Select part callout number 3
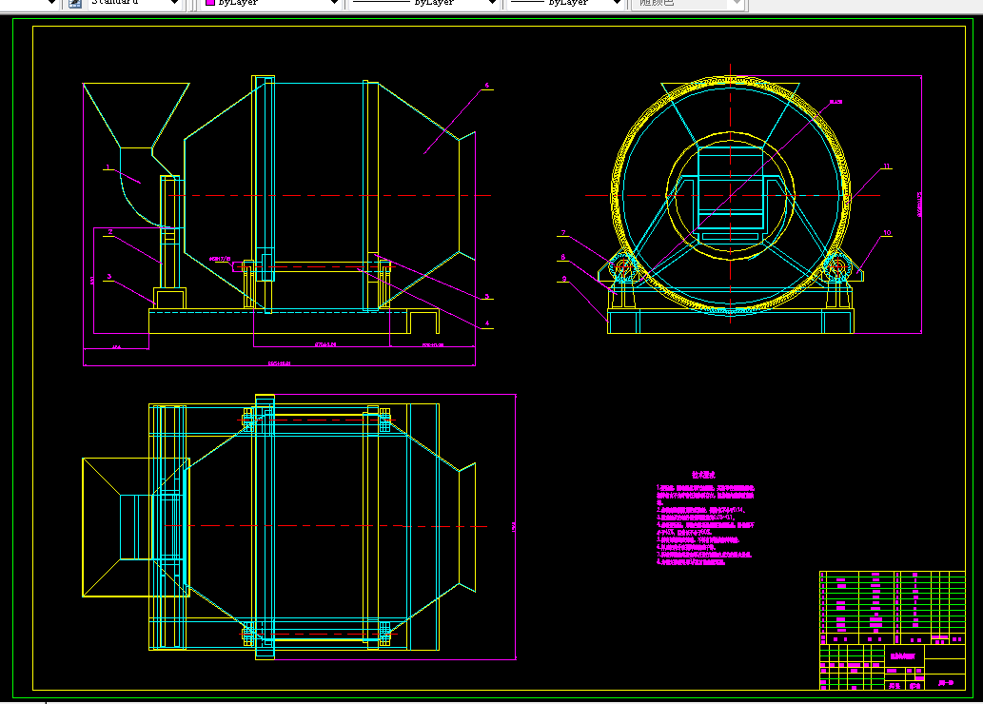Viewport: 983px width, 704px height. pos(108,277)
